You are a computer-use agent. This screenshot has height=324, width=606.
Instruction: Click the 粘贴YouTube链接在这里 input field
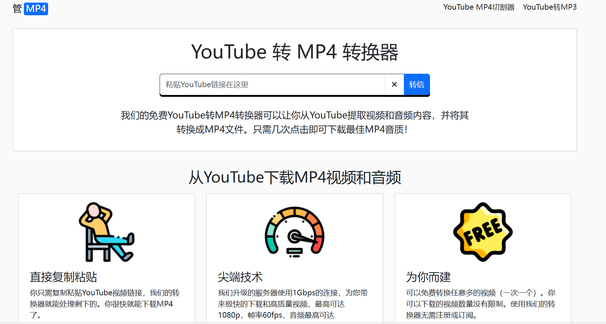pos(272,85)
